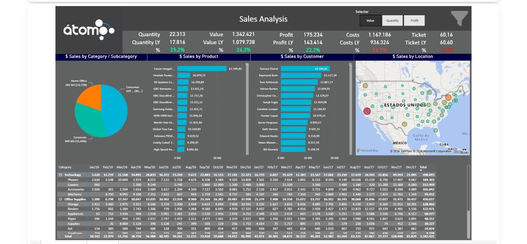Click the átomo logo
The image size is (527, 244).
click(x=89, y=30)
